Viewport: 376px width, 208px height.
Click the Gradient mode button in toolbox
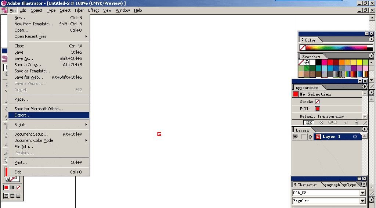pos(12,187)
